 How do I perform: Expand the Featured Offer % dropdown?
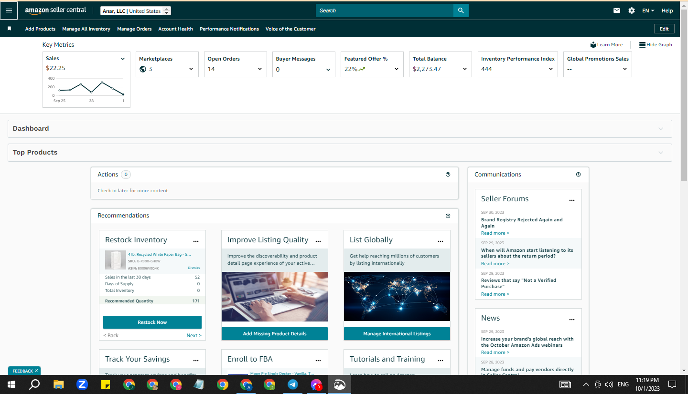click(x=397, y=69)
